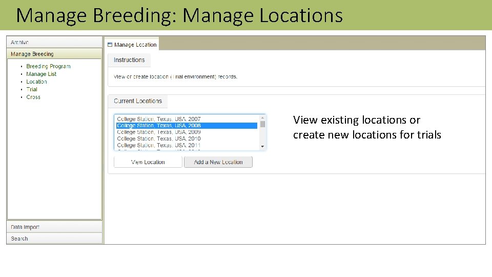Select College Station, Texas, USA, 2008
This screenshot has height=277, width=492.
(x=187, y=126)
